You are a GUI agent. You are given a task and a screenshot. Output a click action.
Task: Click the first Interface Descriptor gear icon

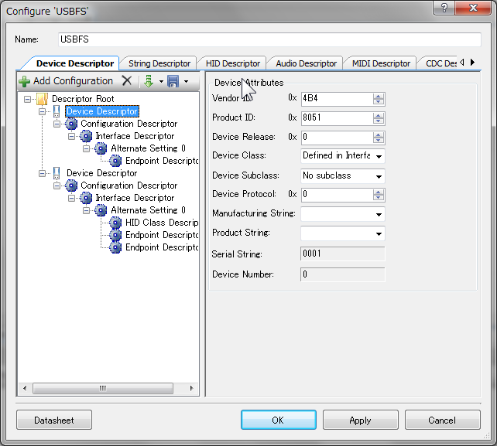coord(86,136)
